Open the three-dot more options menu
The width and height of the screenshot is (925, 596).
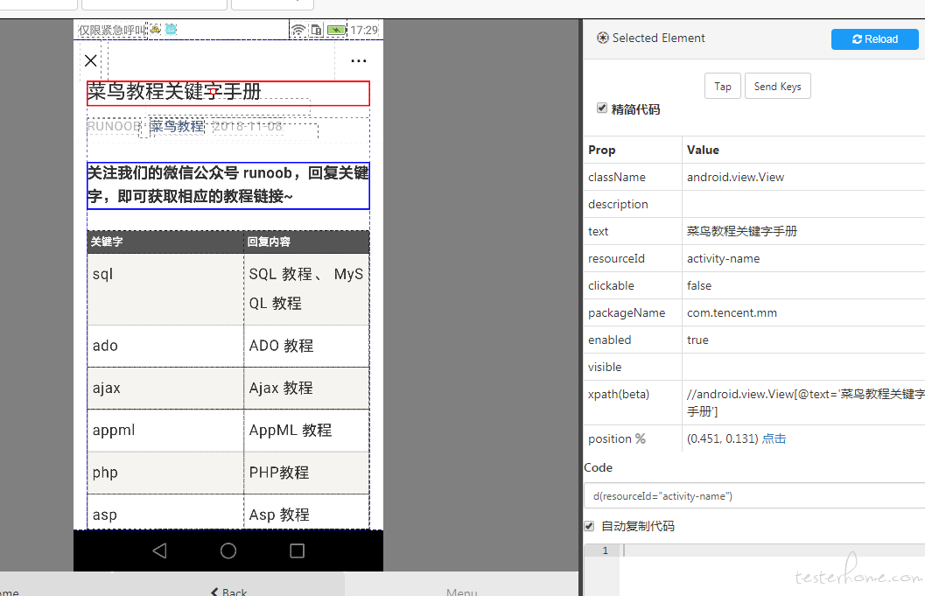[x=359, y=60]
